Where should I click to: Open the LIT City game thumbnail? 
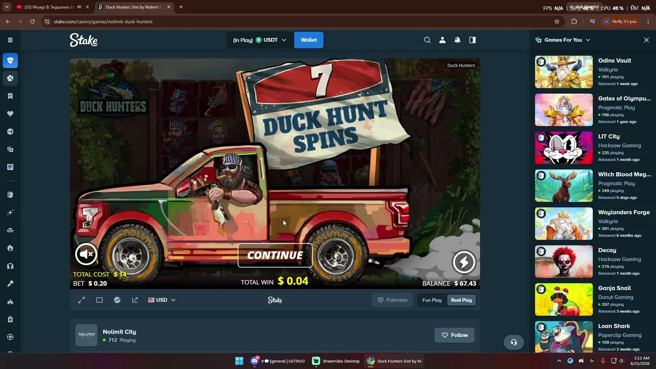click(564, 148)
